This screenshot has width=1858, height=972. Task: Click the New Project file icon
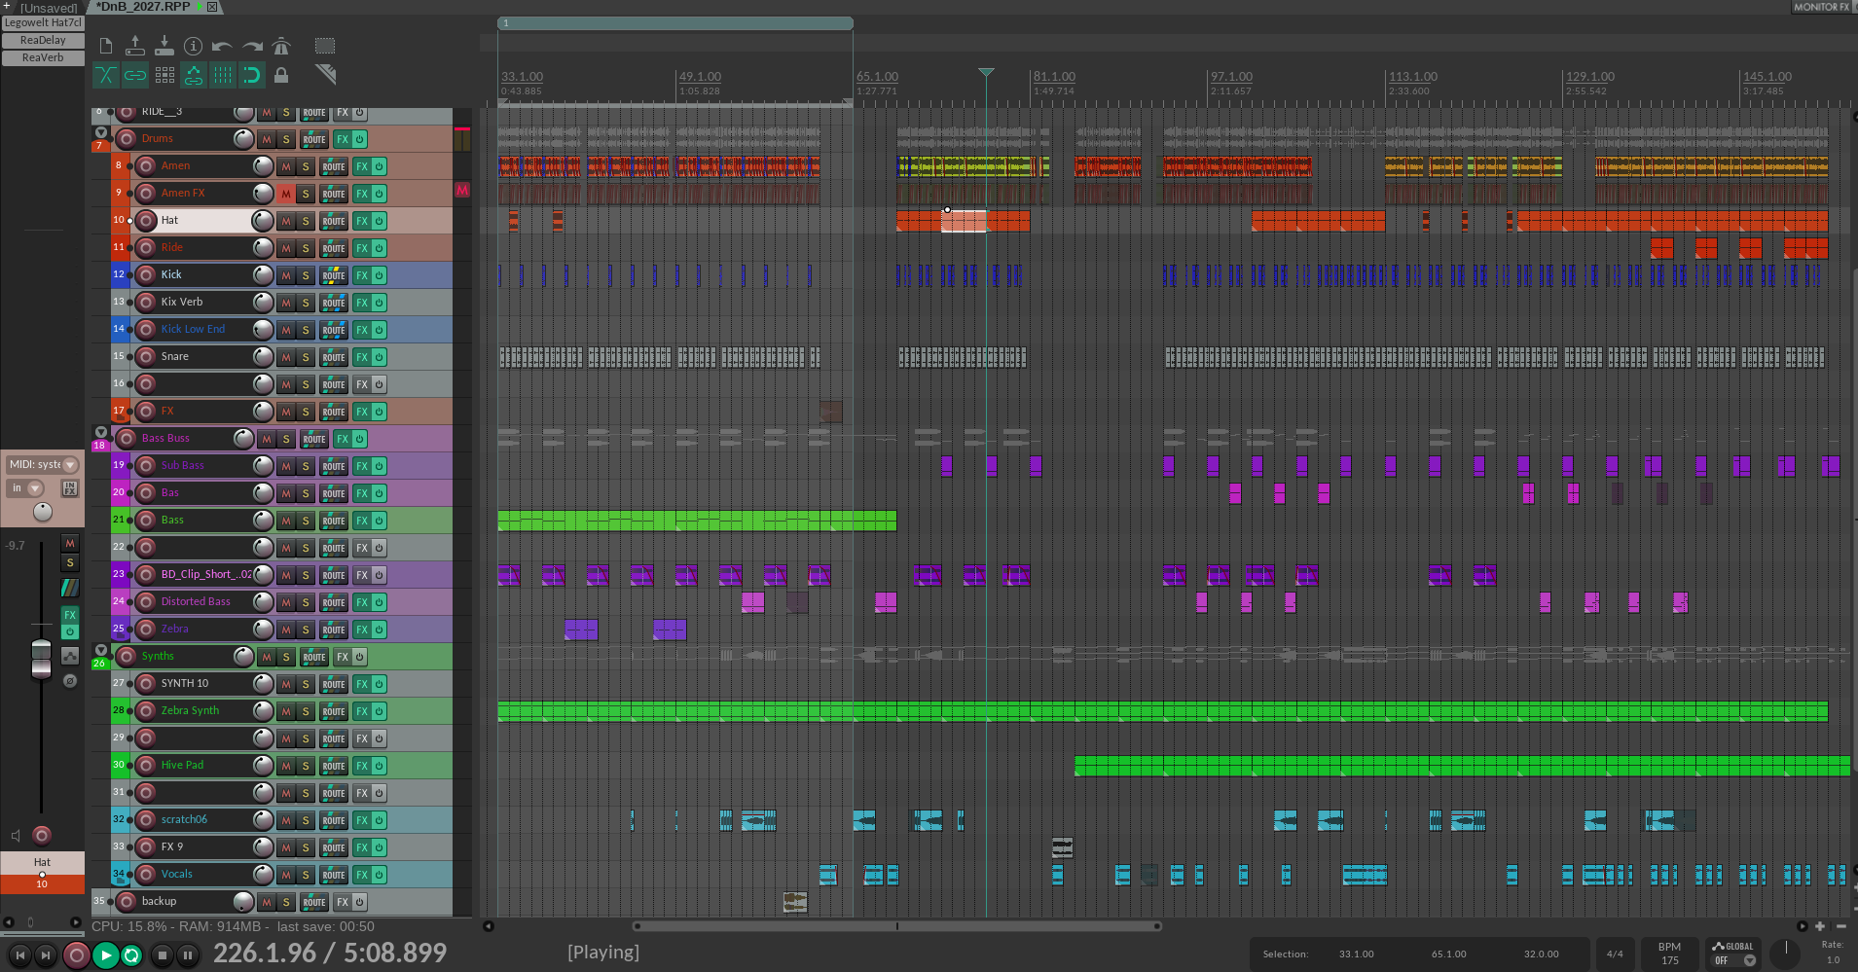[x=106, y=46]
